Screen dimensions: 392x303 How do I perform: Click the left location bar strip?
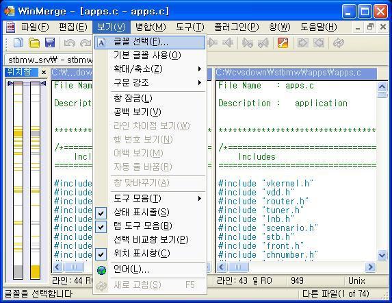coord(18,180)
